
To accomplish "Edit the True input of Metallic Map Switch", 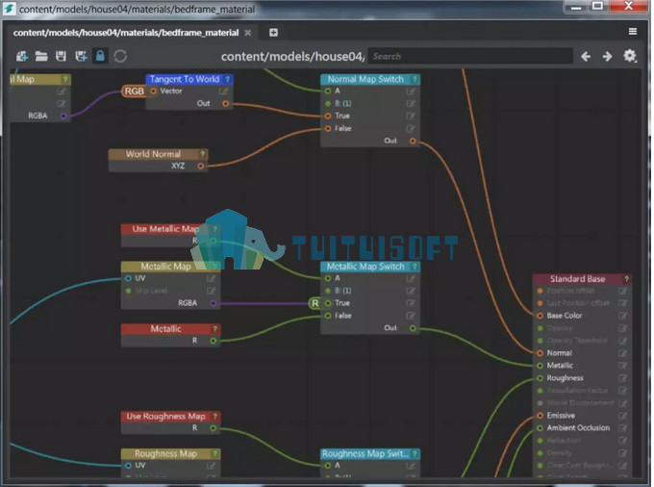I will coord(411,303).
